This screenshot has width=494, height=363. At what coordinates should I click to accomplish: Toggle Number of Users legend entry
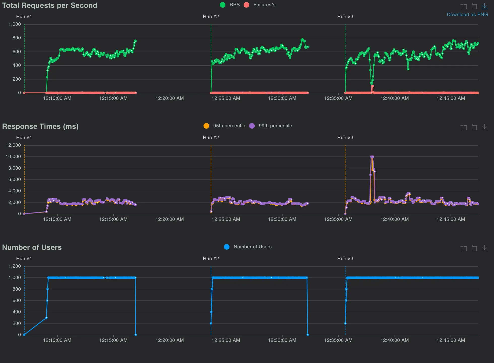coord(252,247)
